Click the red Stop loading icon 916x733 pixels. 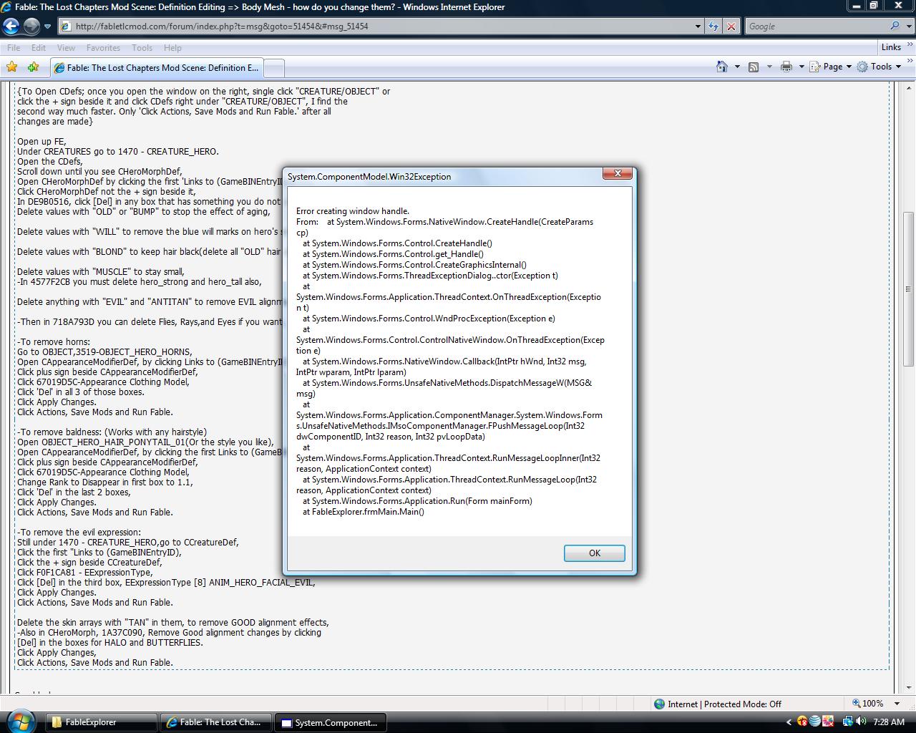731,26
